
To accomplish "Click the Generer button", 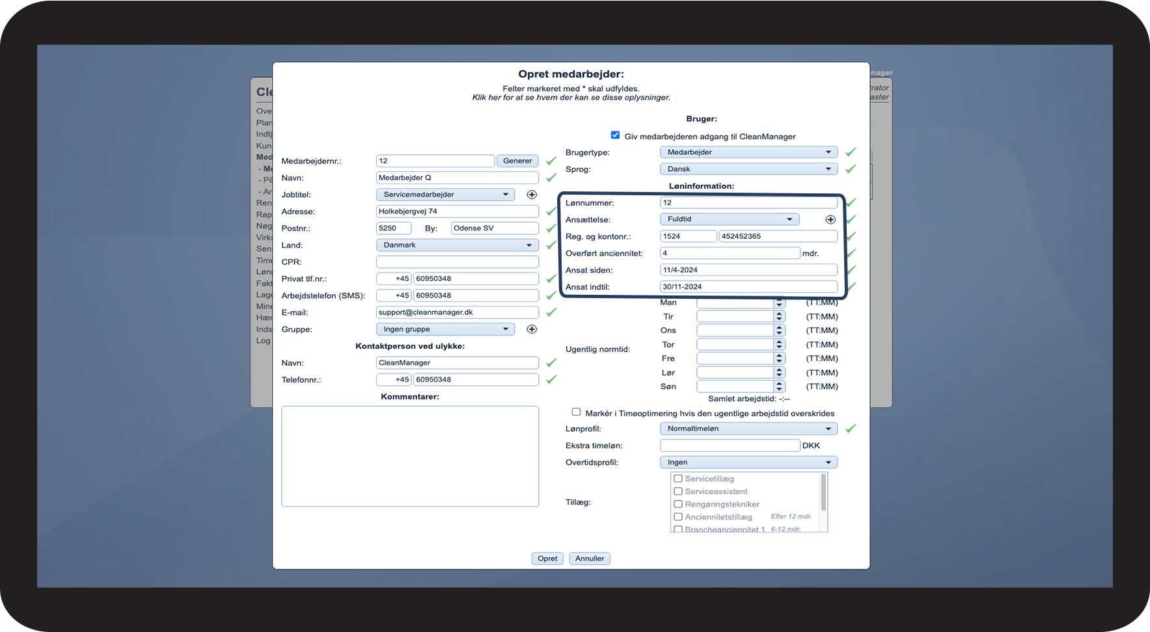I will coord(517,161).
